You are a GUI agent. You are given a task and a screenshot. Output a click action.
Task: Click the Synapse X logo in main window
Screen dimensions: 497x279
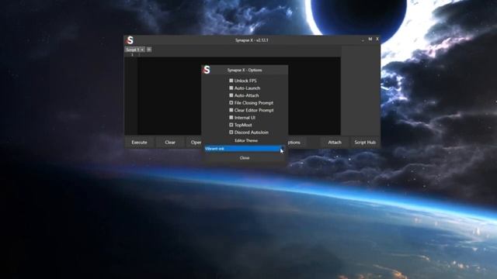[130, 40]
